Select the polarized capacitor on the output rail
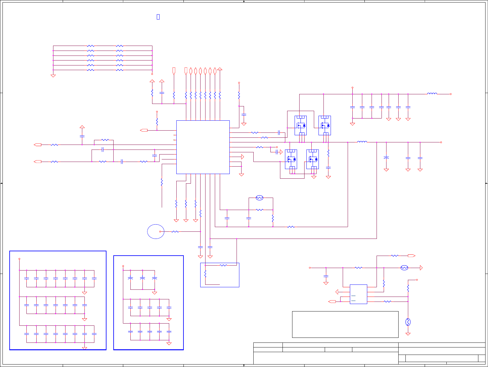The width and height of the screenshot is (488, 367). (386, 158)
